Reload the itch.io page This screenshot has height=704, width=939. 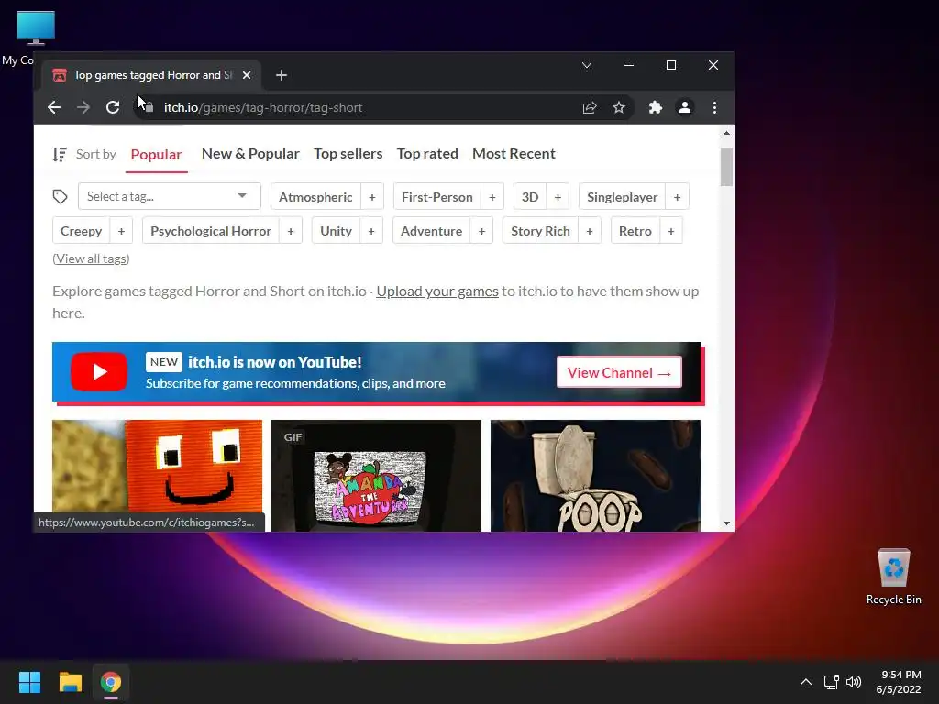113,108
